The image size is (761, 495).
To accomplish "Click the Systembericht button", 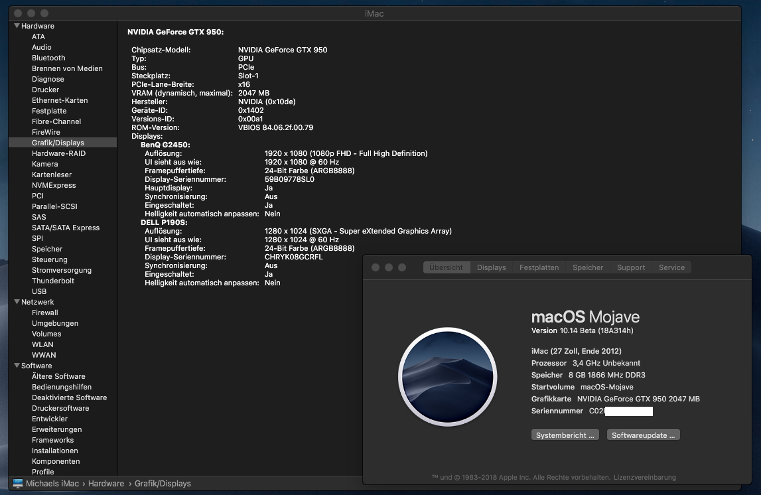I will click(x=565, y=435).
